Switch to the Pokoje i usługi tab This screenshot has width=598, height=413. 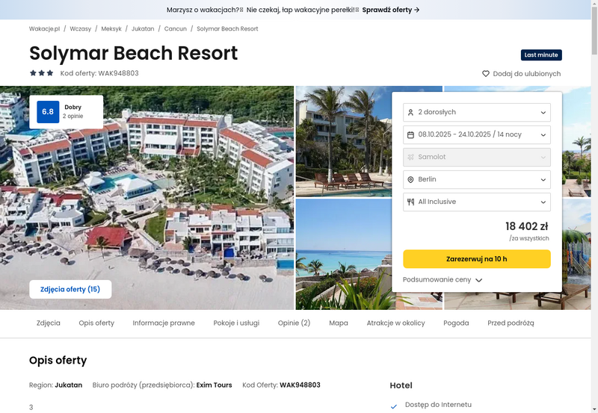(x=236, y=323)
